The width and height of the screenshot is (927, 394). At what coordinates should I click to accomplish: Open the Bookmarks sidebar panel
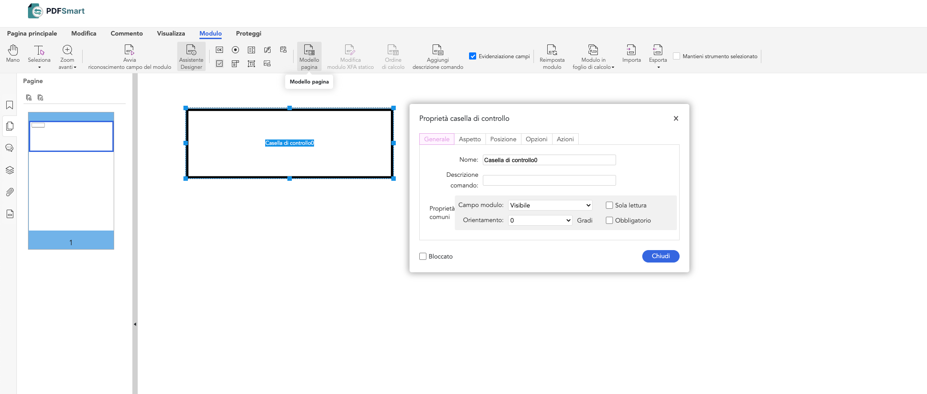[x=9, y=105]
